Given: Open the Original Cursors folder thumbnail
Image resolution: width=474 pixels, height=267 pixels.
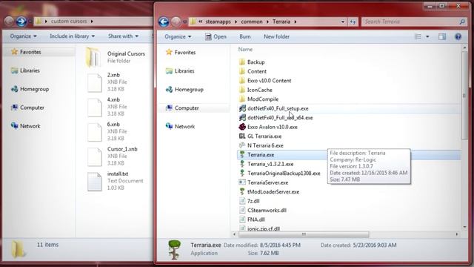Looking at the screenshot, I should coord(93,57).
